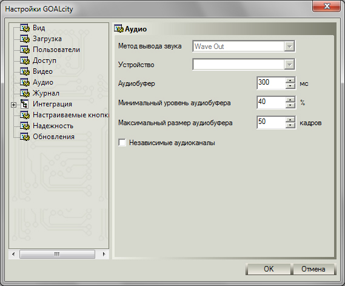The height and width of the screenshot is (286, 345).
Task: Click the maximum buffer size 50 field
Action: click(271, 123)
